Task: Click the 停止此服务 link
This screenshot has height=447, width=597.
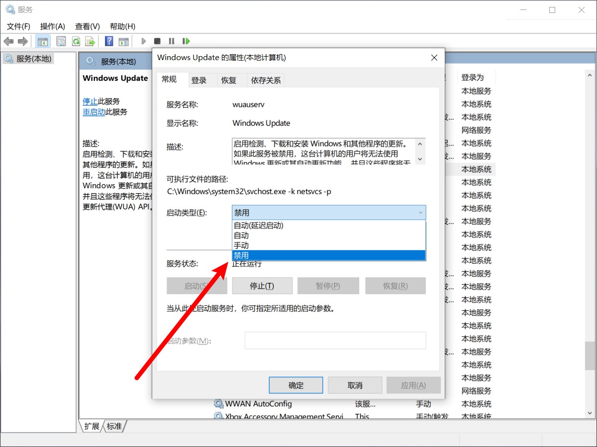Action: click(x=90, y=101)
